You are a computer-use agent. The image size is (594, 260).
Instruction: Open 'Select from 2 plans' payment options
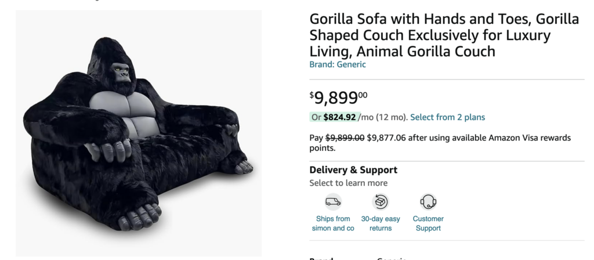447,117
